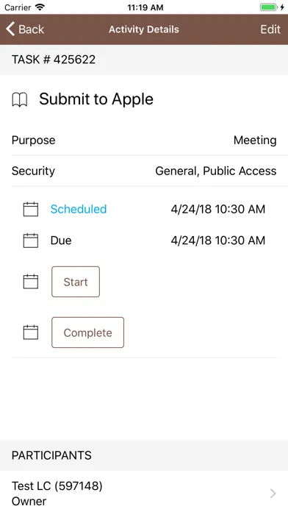Select the Purpose Meeting row
The height and width of the screenshot is (512, 288).
(x=144, y=141)
